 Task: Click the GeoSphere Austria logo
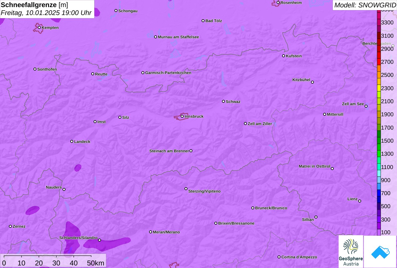tap(351, 252)
